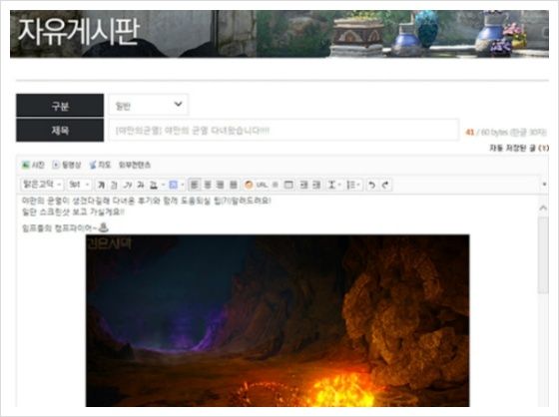Viewport: 559px width, 417px height.
Task: Open the emoticon picker
Action: (x=249, y=185)
